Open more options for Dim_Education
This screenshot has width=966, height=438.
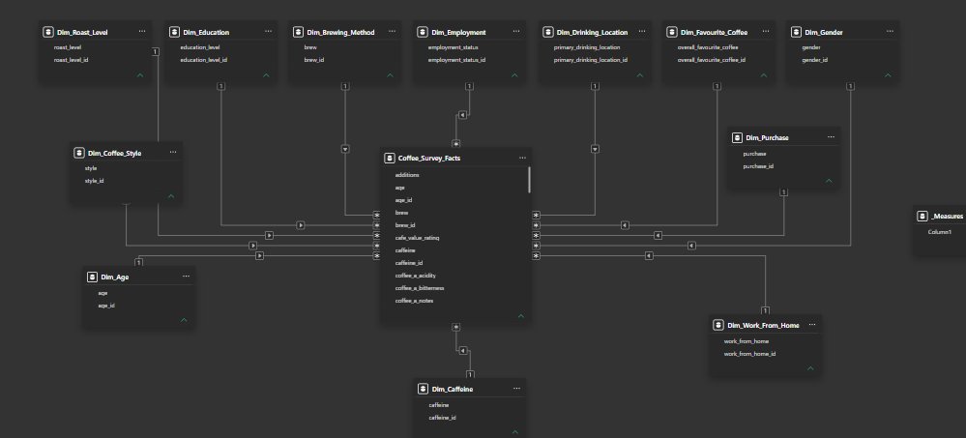[x=268, y=31]
